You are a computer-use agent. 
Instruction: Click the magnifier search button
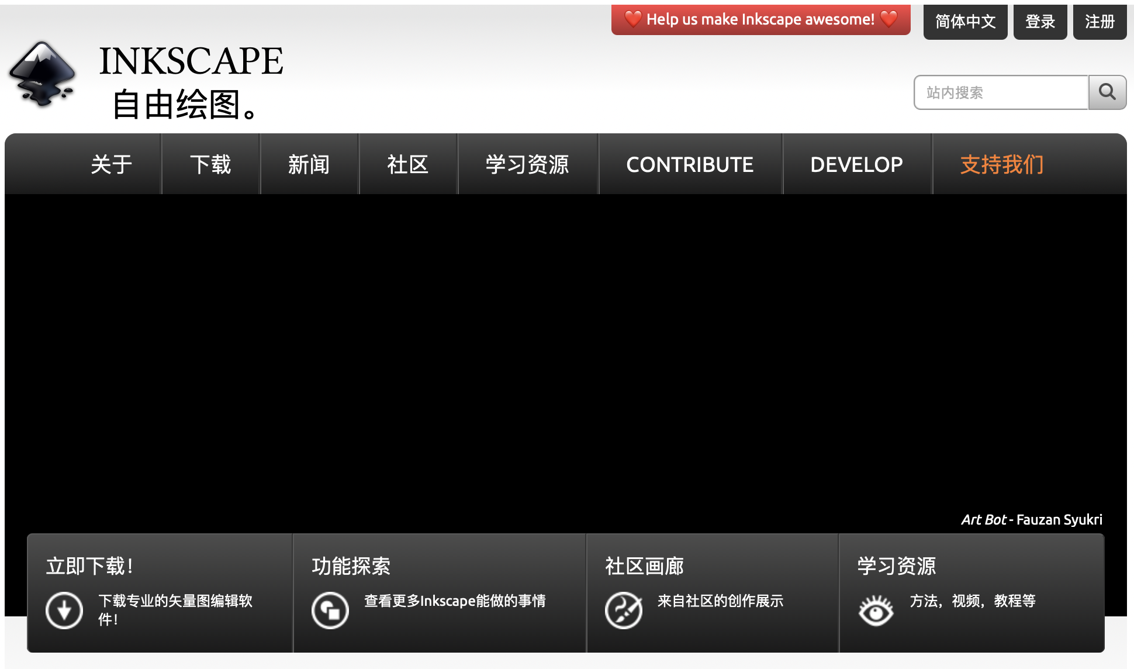(1107, 92)
